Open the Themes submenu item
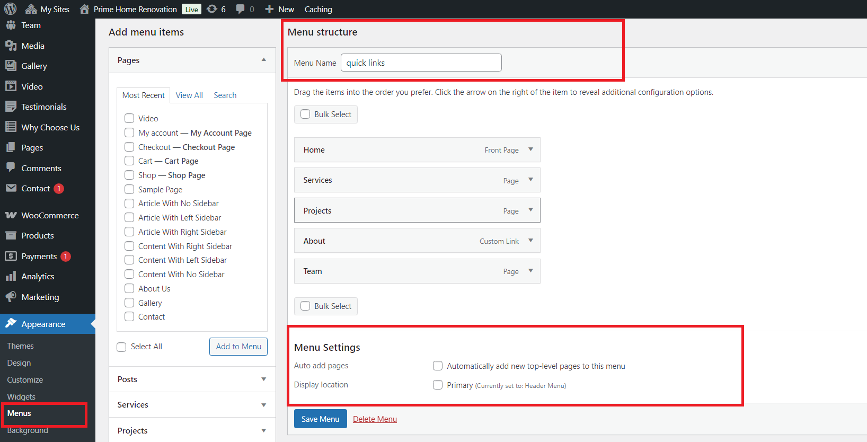 (x=20, y=346)
